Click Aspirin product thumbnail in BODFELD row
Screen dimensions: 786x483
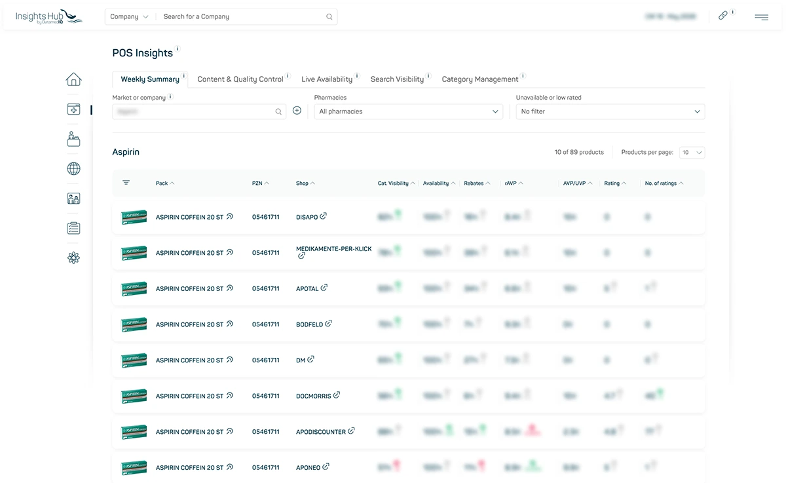coord(134,324)
